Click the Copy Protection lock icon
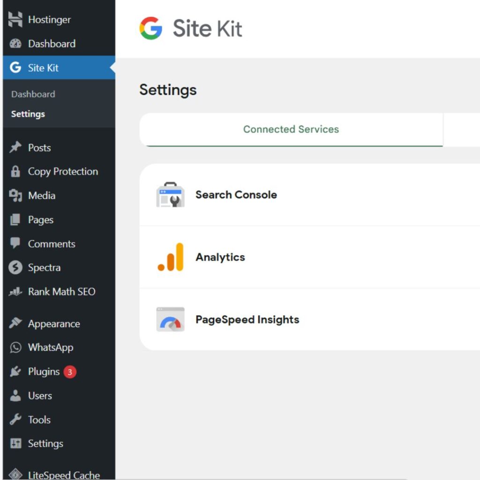 tap(15, 172)
